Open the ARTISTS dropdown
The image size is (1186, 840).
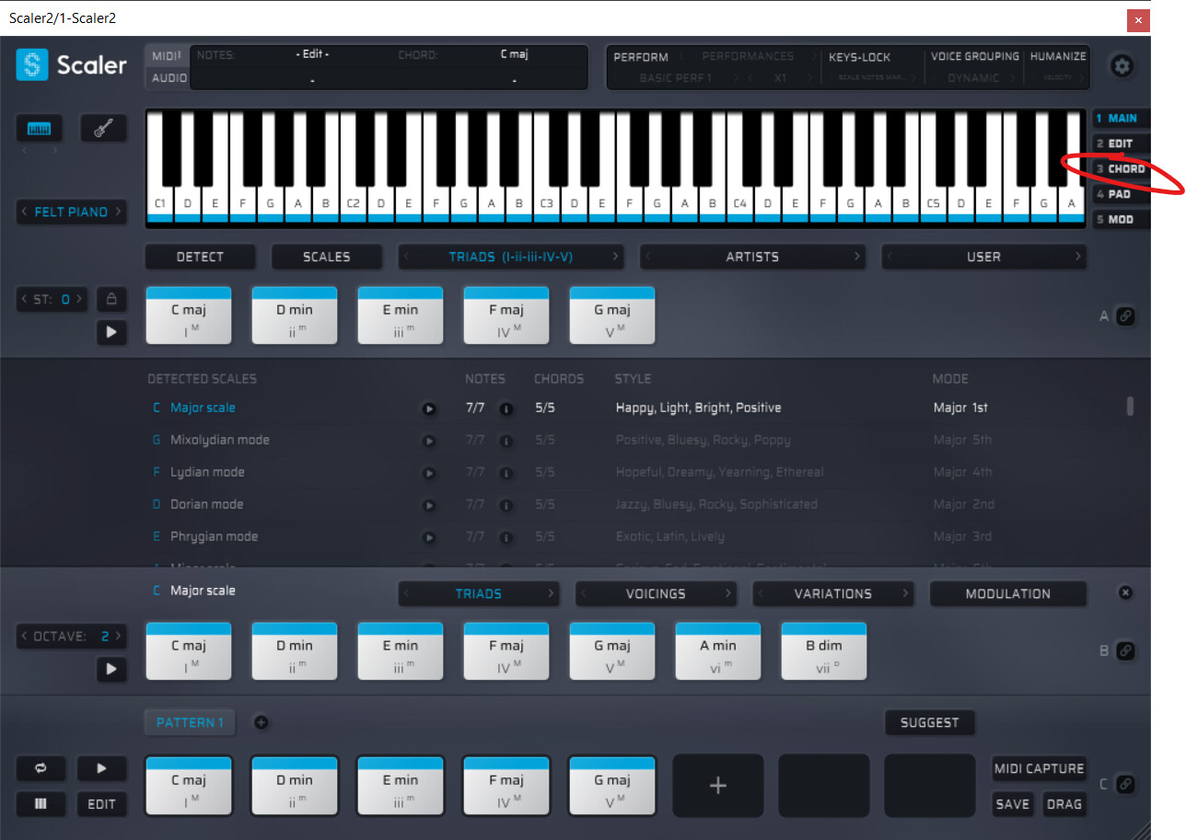pos(752,257)
